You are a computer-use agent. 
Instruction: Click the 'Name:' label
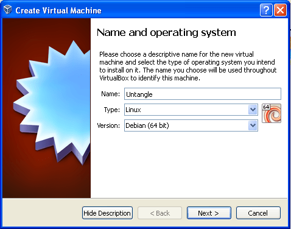click(x=110, y=94)
